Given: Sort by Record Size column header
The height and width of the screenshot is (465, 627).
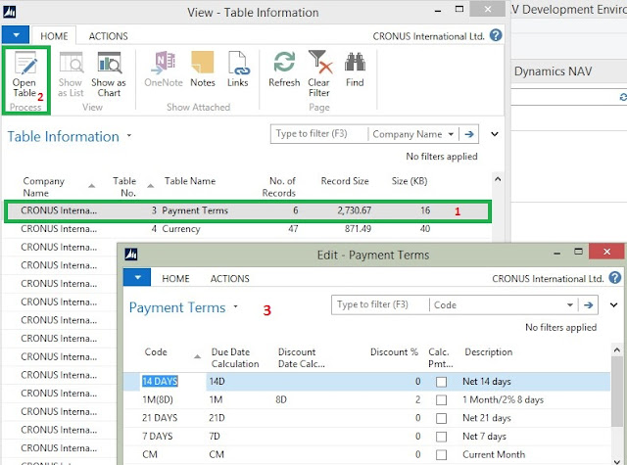Looking at the screenshot, I should [345, 181].
